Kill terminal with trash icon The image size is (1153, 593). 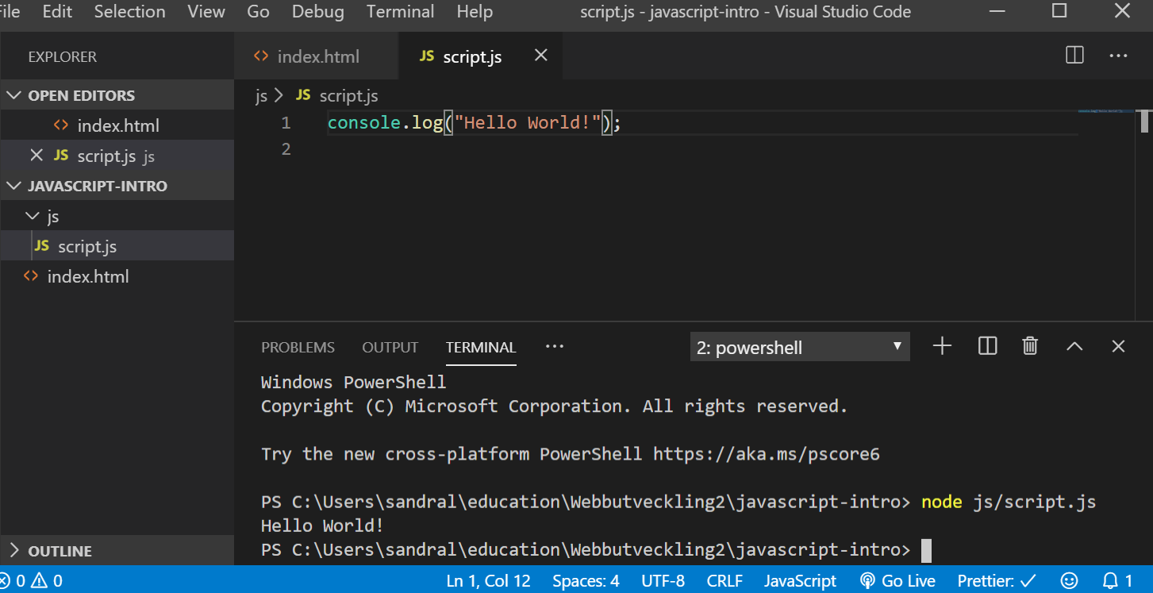point(1030,346)
